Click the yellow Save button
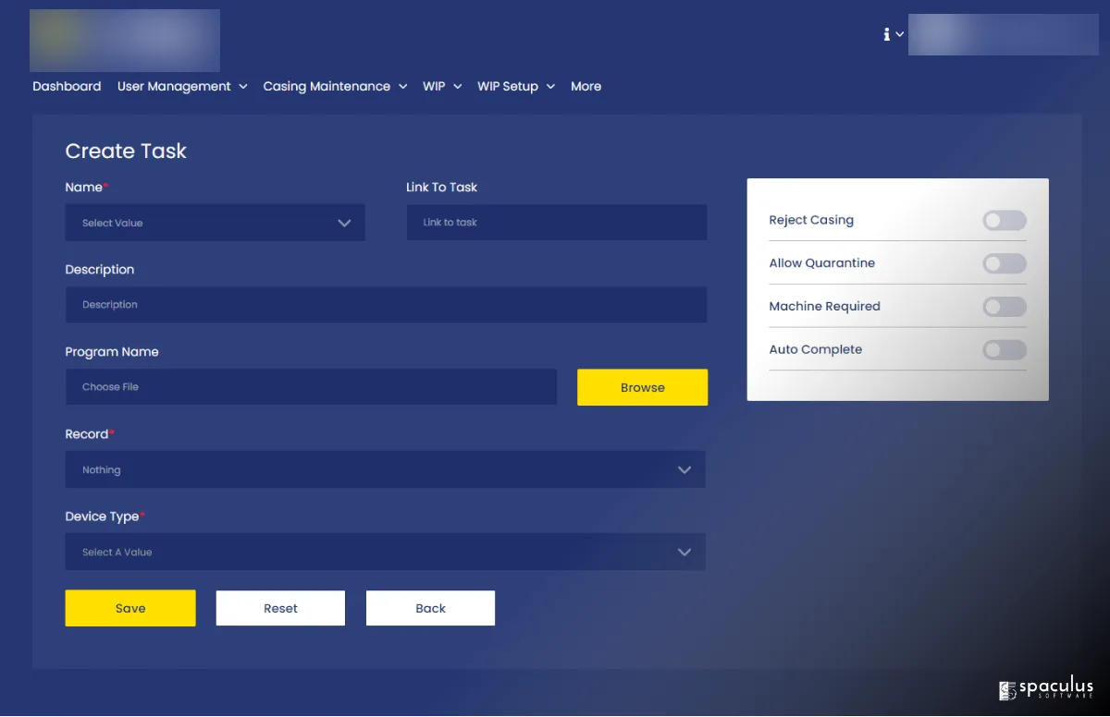Viewport: 1110px width, 717px height. coord(130,608)
